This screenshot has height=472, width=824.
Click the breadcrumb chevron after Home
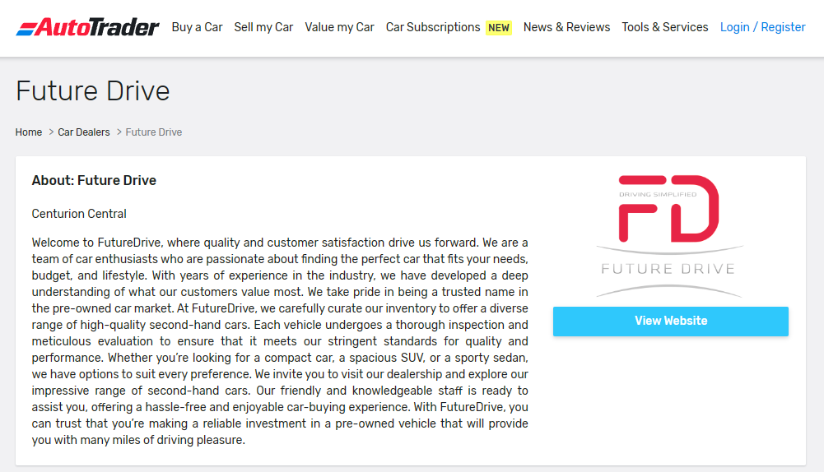coord(50,132)
